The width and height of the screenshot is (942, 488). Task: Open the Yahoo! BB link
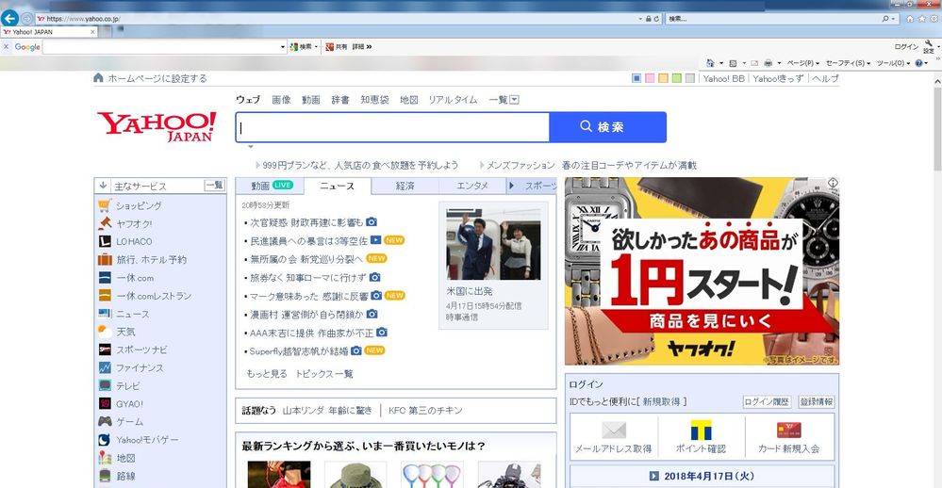tap(723, 78)
